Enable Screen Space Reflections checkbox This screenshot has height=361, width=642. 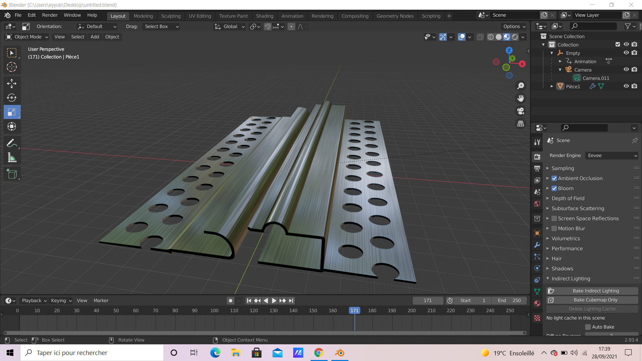point(554,219)
